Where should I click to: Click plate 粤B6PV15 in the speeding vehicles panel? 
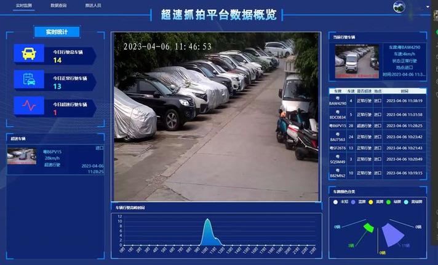click(52, 152)
